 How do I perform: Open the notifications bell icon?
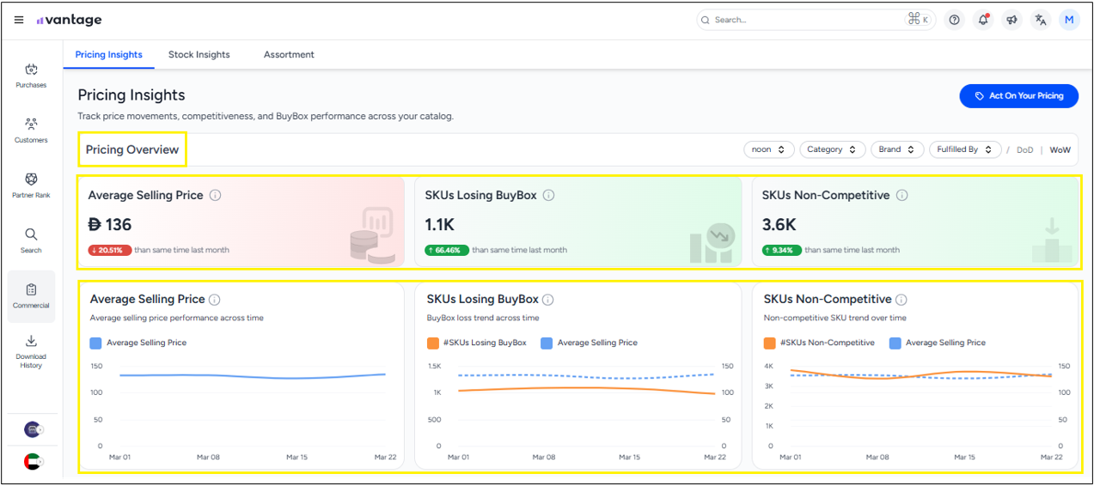(983, 20)
